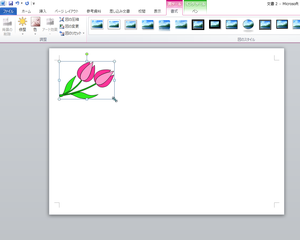Apply the first simple frame picture style

click(x=97, y=25)
